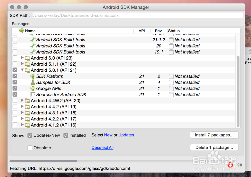Click the log icon in bottom-right status bar

[x=240, y=165]
